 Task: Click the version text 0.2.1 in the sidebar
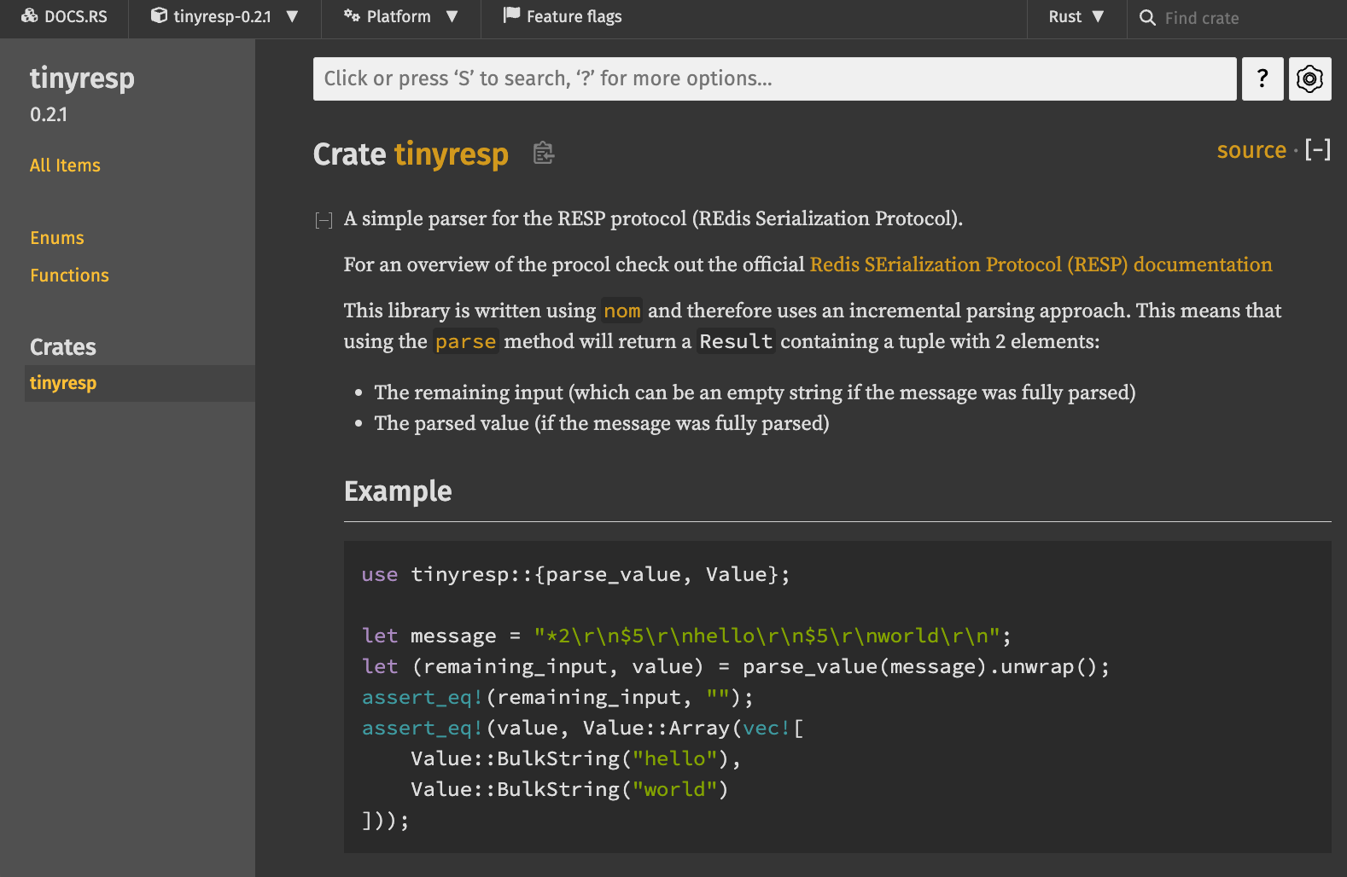49,114
